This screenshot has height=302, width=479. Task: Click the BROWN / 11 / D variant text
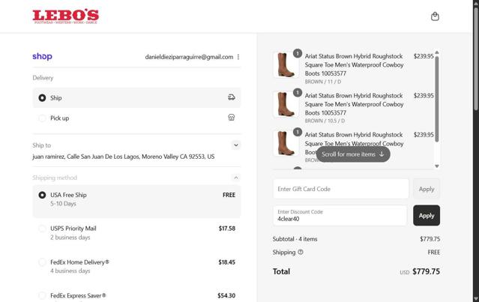[323, 82]
